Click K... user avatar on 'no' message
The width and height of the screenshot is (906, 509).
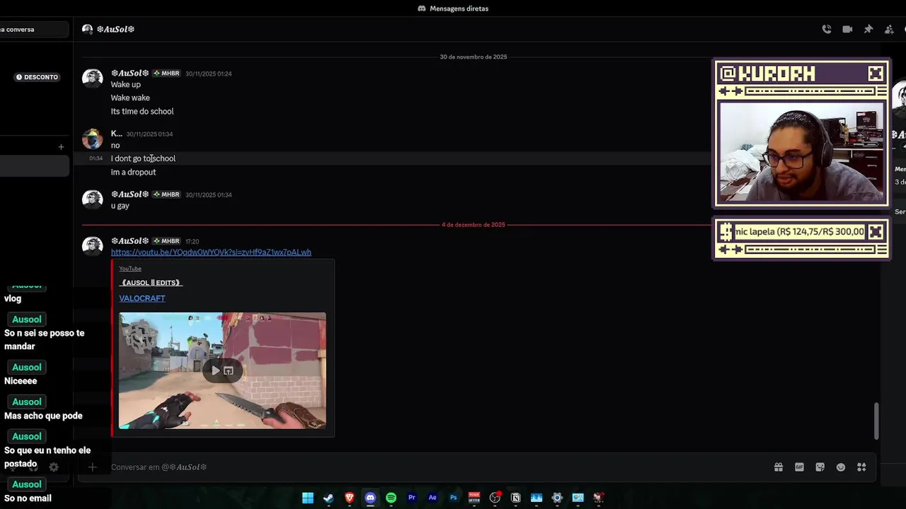click(93, 139)
